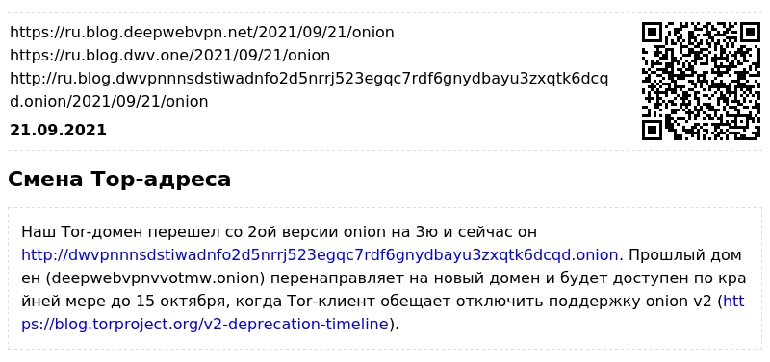Click the QR code's top-left finder square

click(653, 33)
